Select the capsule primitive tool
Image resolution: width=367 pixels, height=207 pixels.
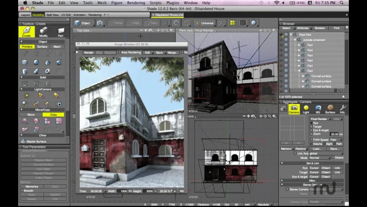[36, 71]
